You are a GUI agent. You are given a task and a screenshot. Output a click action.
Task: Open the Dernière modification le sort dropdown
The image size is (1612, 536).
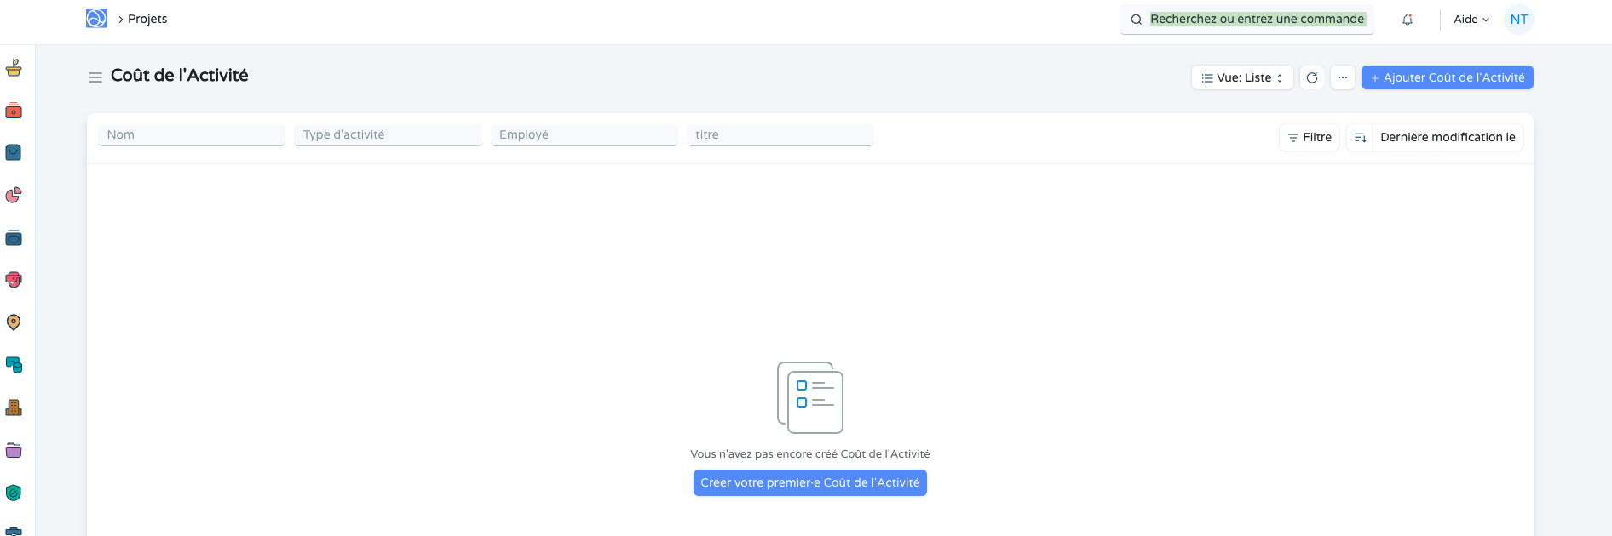click(x=1448, y=138)
